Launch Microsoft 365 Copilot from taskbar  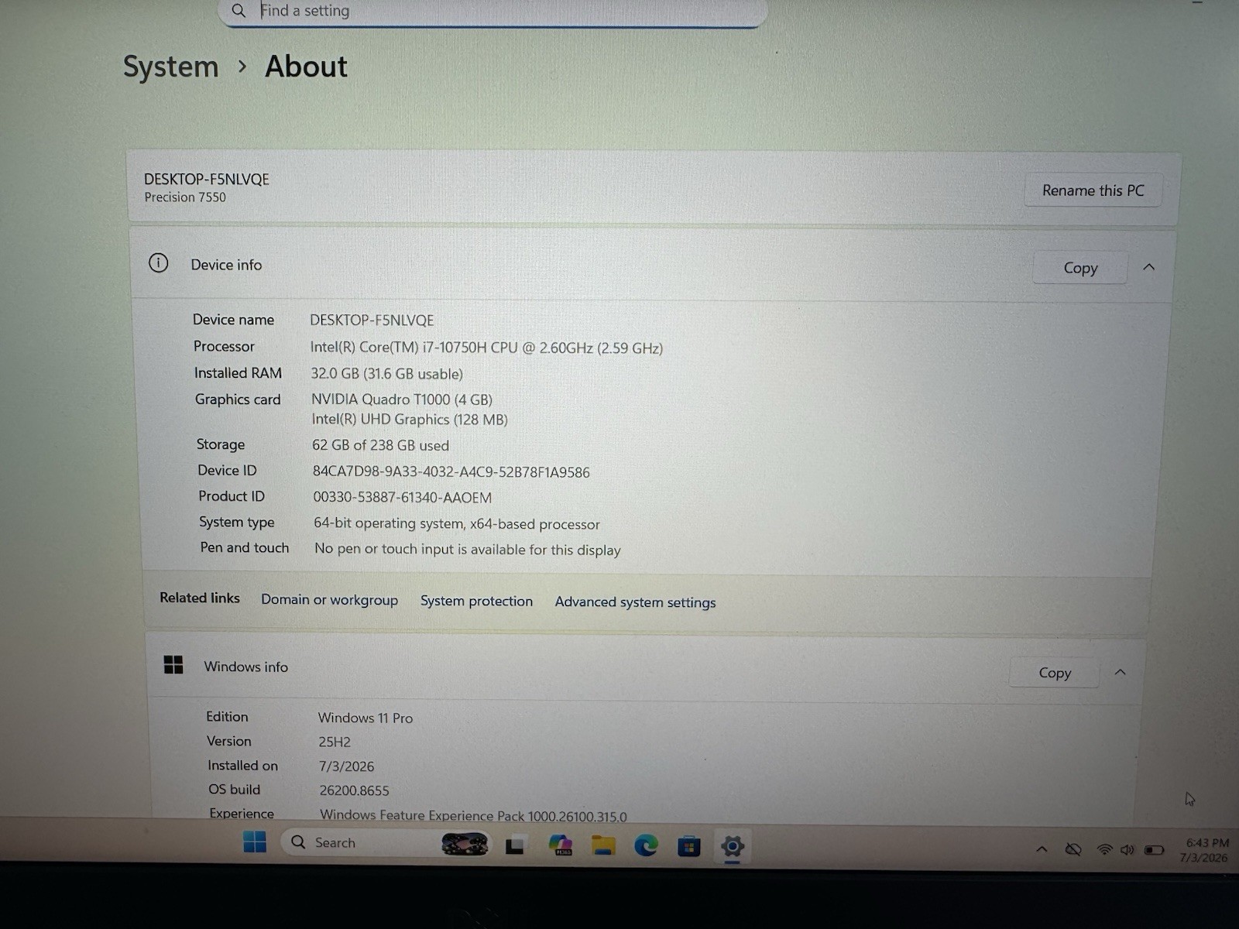coord(560,845)
